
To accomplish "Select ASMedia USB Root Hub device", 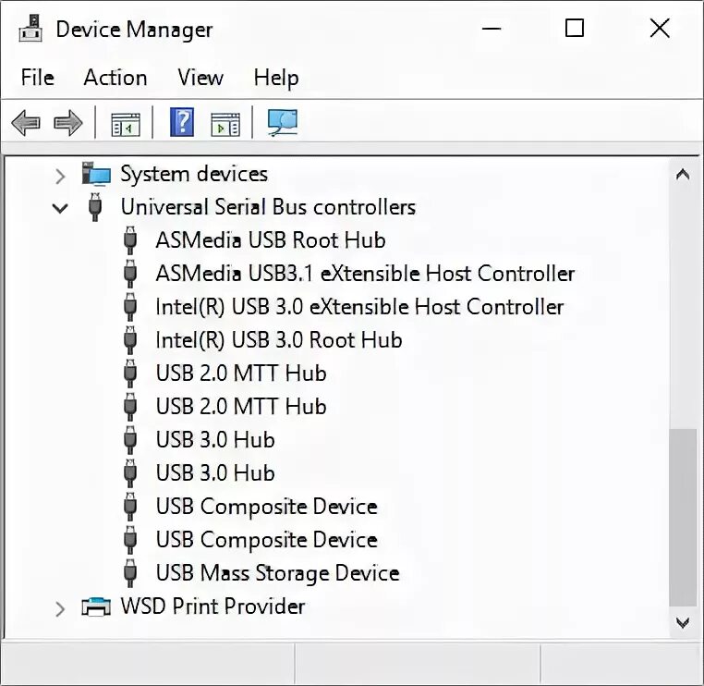I will click(270, 240).
